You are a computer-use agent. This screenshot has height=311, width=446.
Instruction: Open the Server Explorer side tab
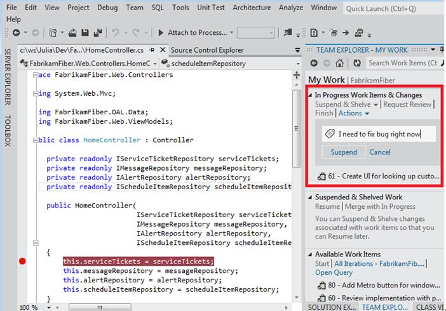pos(8,76)
